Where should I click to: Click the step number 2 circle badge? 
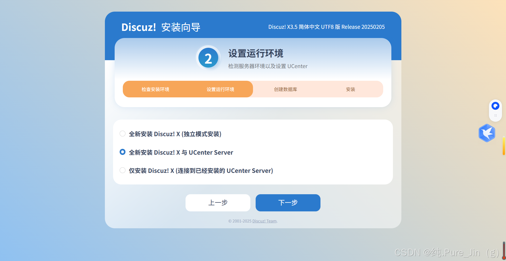(208, 58)
